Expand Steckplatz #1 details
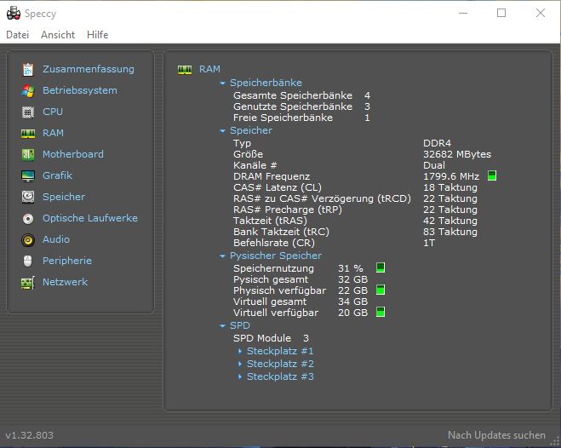 tap(240, 352)
